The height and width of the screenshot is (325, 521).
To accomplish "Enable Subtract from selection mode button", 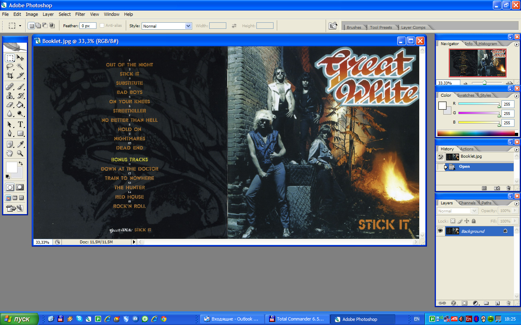I will pos(45,26).
